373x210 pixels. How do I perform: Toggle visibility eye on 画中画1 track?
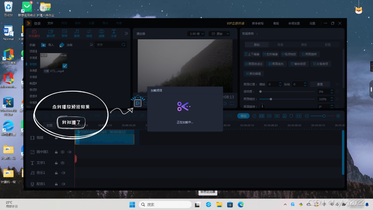click(63, 152)
